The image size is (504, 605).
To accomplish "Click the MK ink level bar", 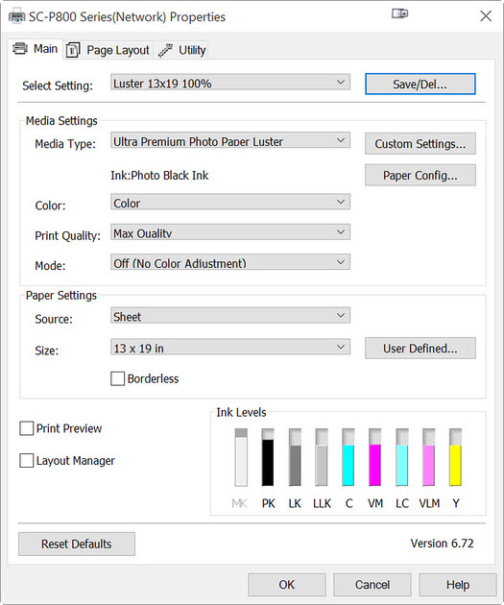I will click(241, 457).
